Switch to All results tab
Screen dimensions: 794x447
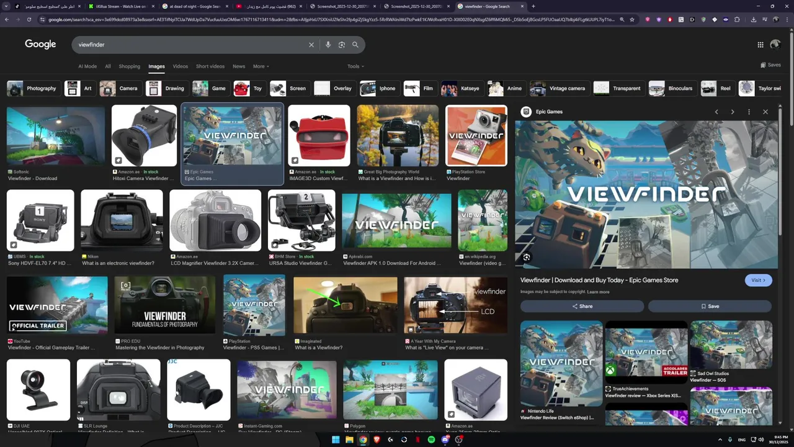click(x=108, y=66)
